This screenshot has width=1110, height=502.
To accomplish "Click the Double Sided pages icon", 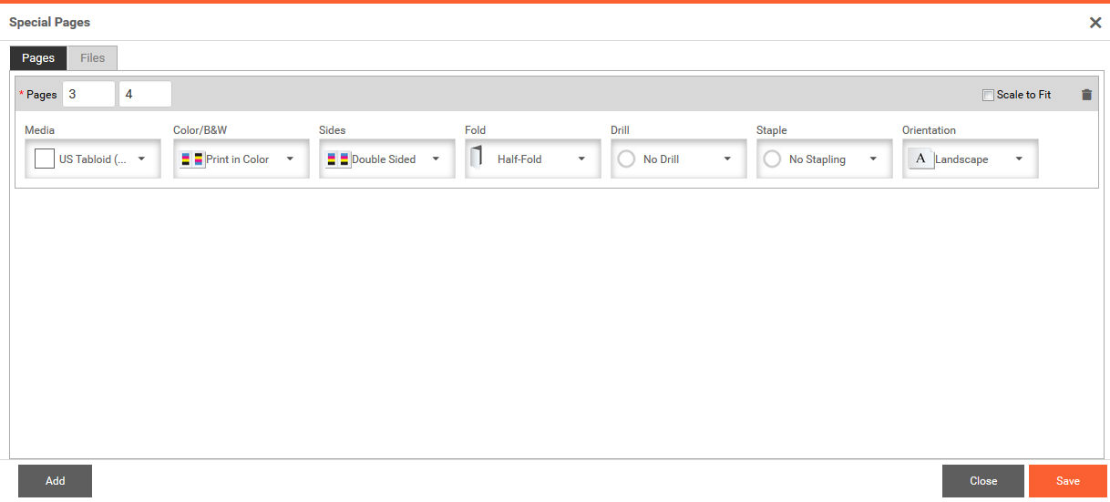I will pyautogui.click(x=338, y=159).
